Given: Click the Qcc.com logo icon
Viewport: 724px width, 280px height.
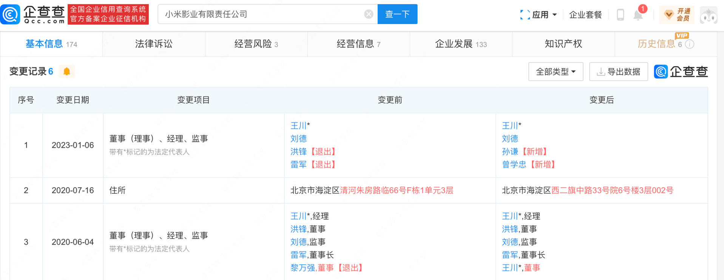Looking at the screenshot, I should (10, 14).
